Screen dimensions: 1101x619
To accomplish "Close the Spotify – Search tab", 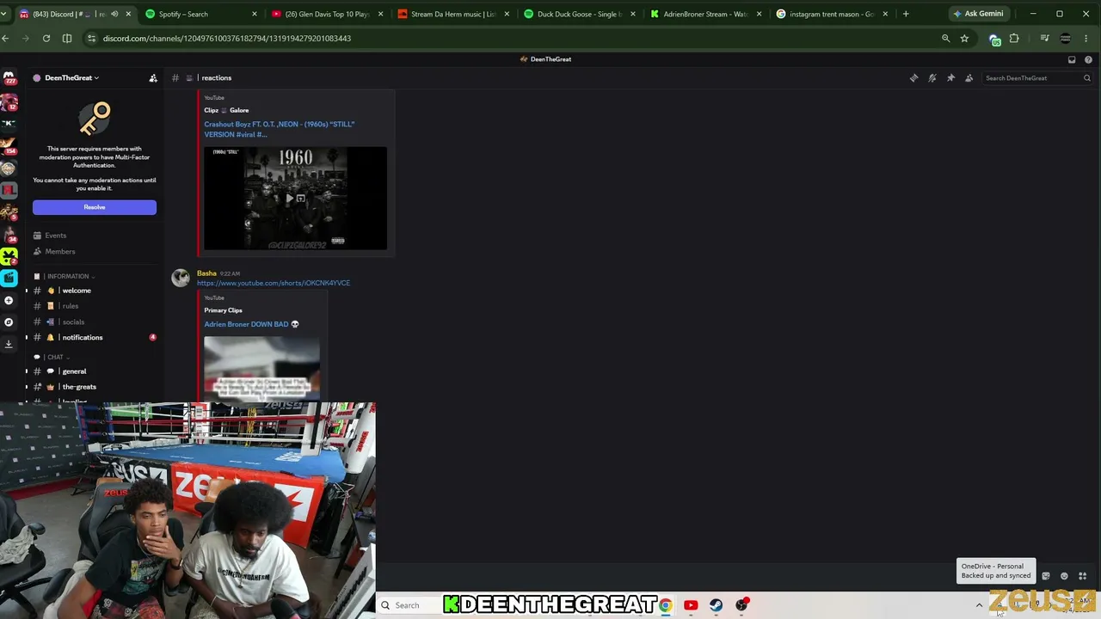I will click(x=255, y=14).
